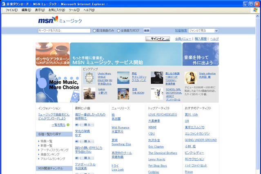The image size is (261, 174).
Task: Open the UA recommended artist link
Action: pos(187,121)
